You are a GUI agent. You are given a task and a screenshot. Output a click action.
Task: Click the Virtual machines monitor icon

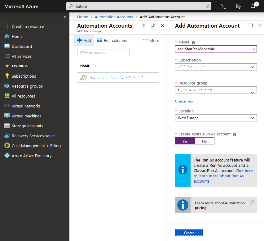click(7, 116)
